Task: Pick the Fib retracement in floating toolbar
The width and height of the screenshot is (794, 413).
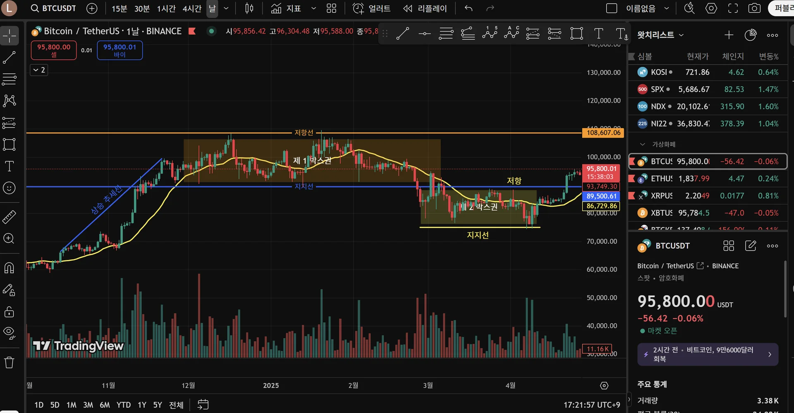Action: [x=446, y=33]
